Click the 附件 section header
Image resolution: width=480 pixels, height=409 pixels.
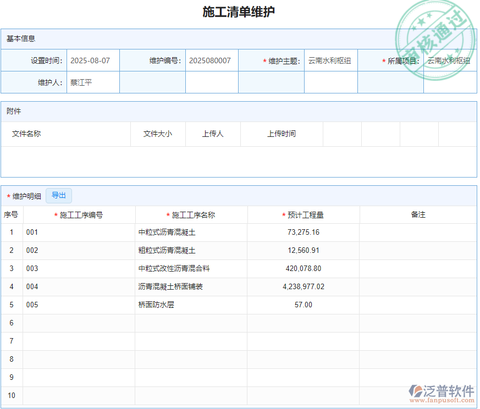(14, 111)
